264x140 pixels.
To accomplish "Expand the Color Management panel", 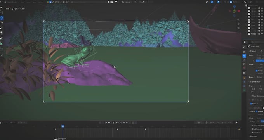I will point(258,126).
